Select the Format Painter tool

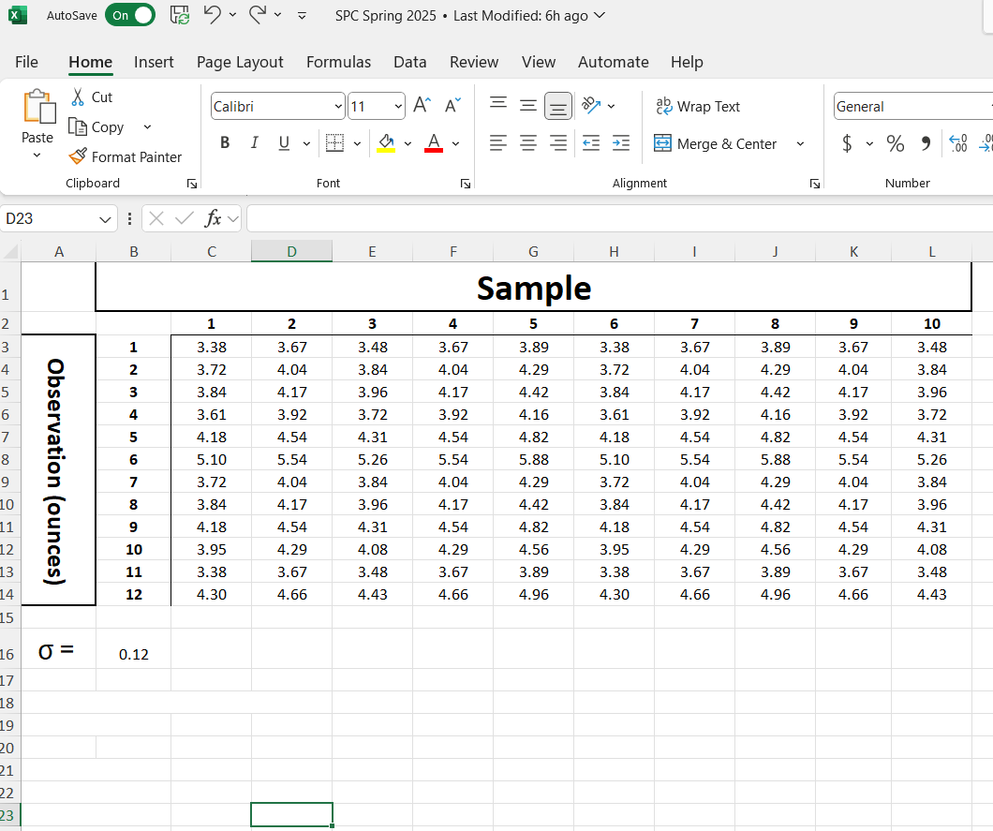(x=125, y=156)
